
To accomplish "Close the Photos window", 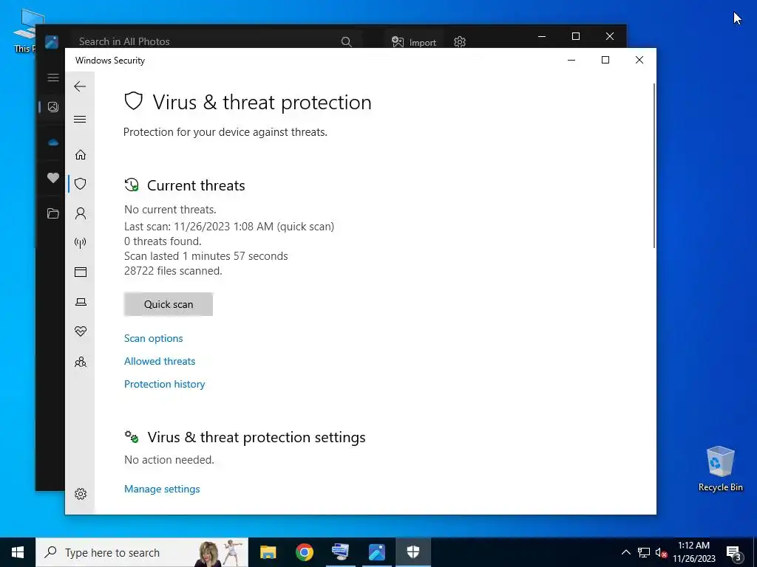I will (x=610, y=36).
